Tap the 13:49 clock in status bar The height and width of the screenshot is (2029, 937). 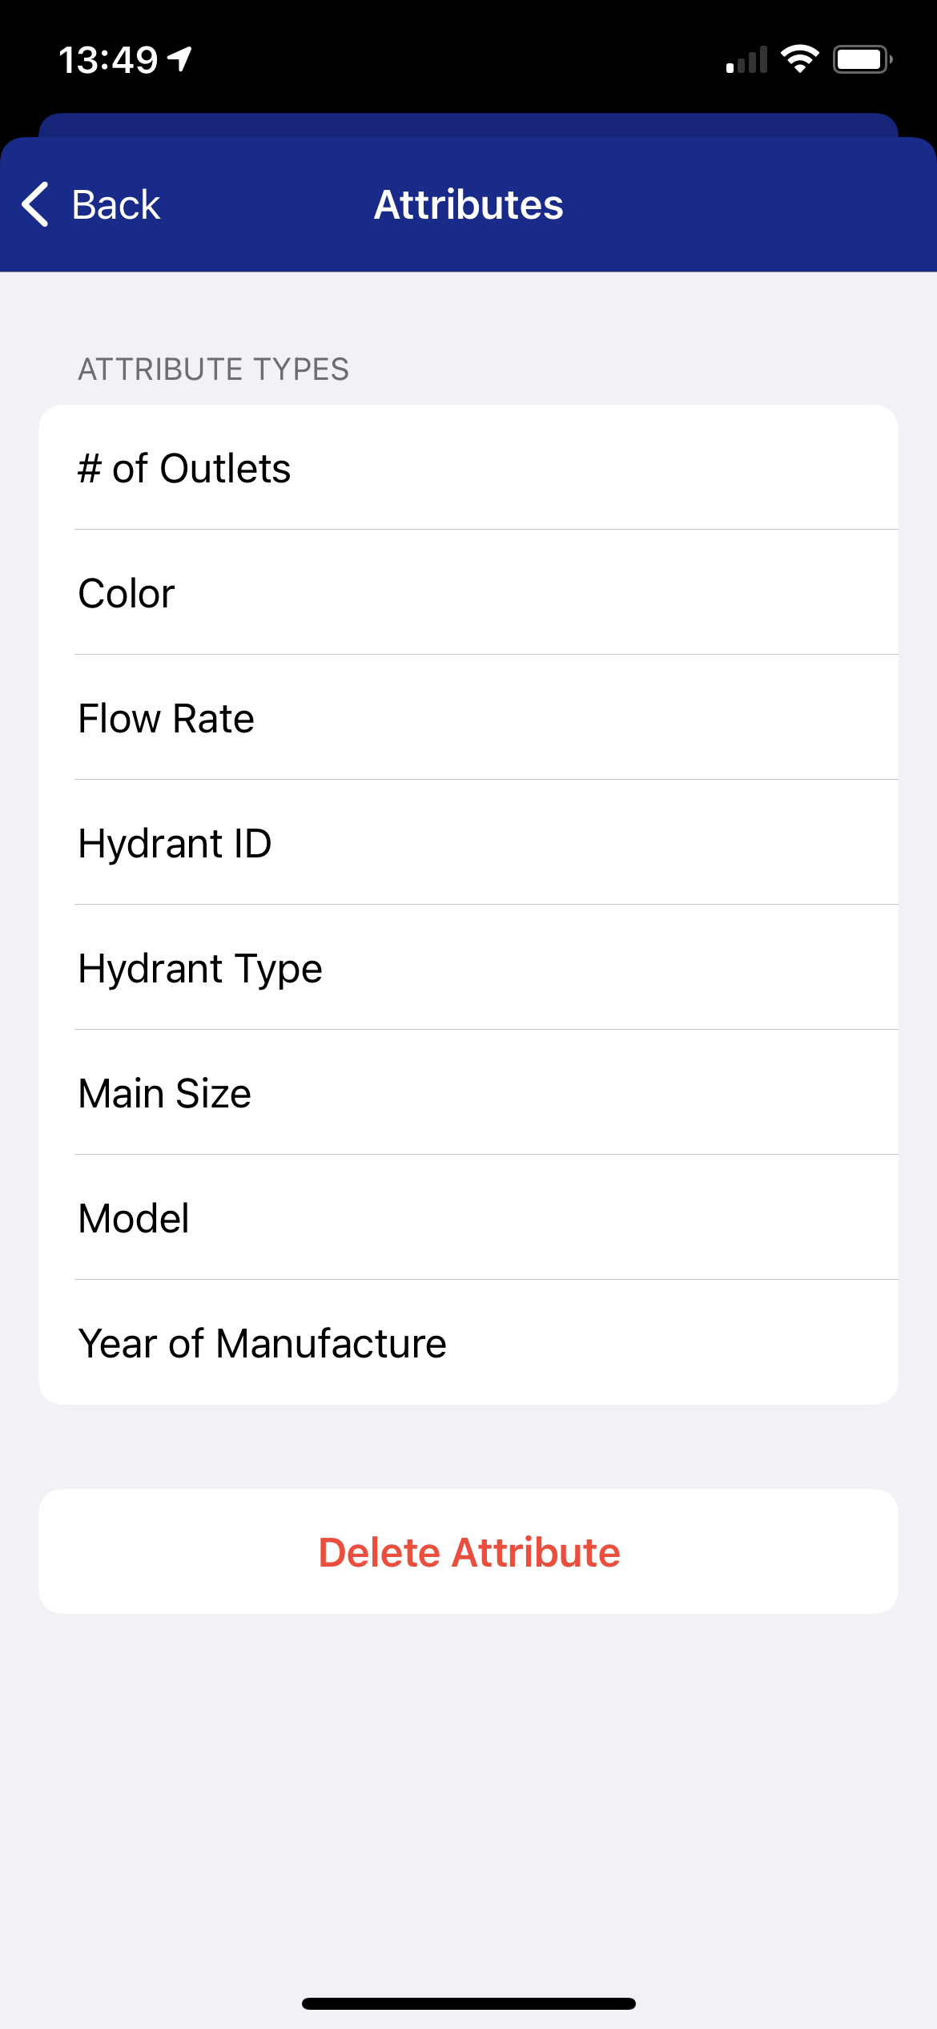[108, 60]
